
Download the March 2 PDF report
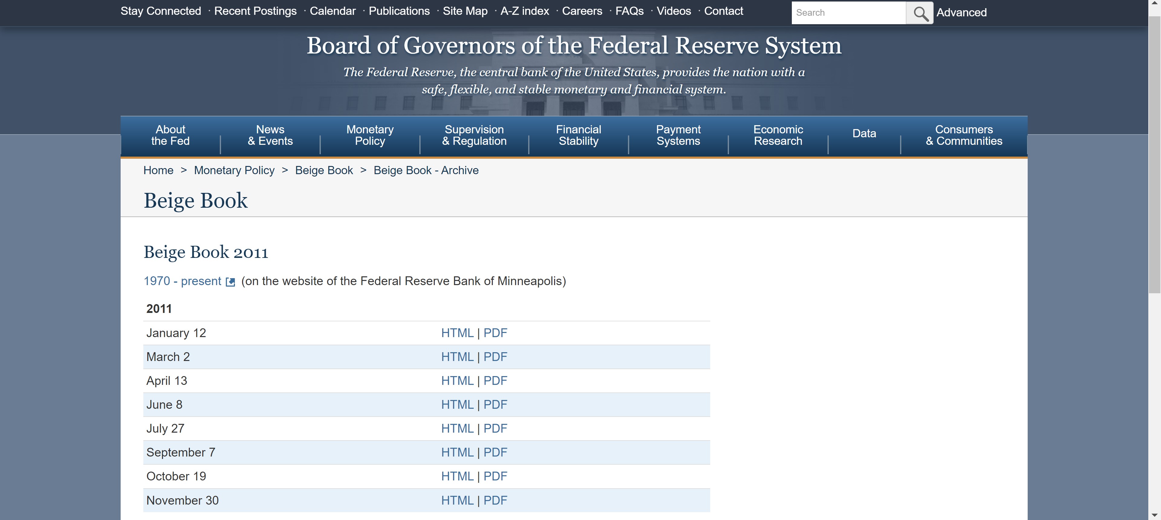[x=495, y=357]
